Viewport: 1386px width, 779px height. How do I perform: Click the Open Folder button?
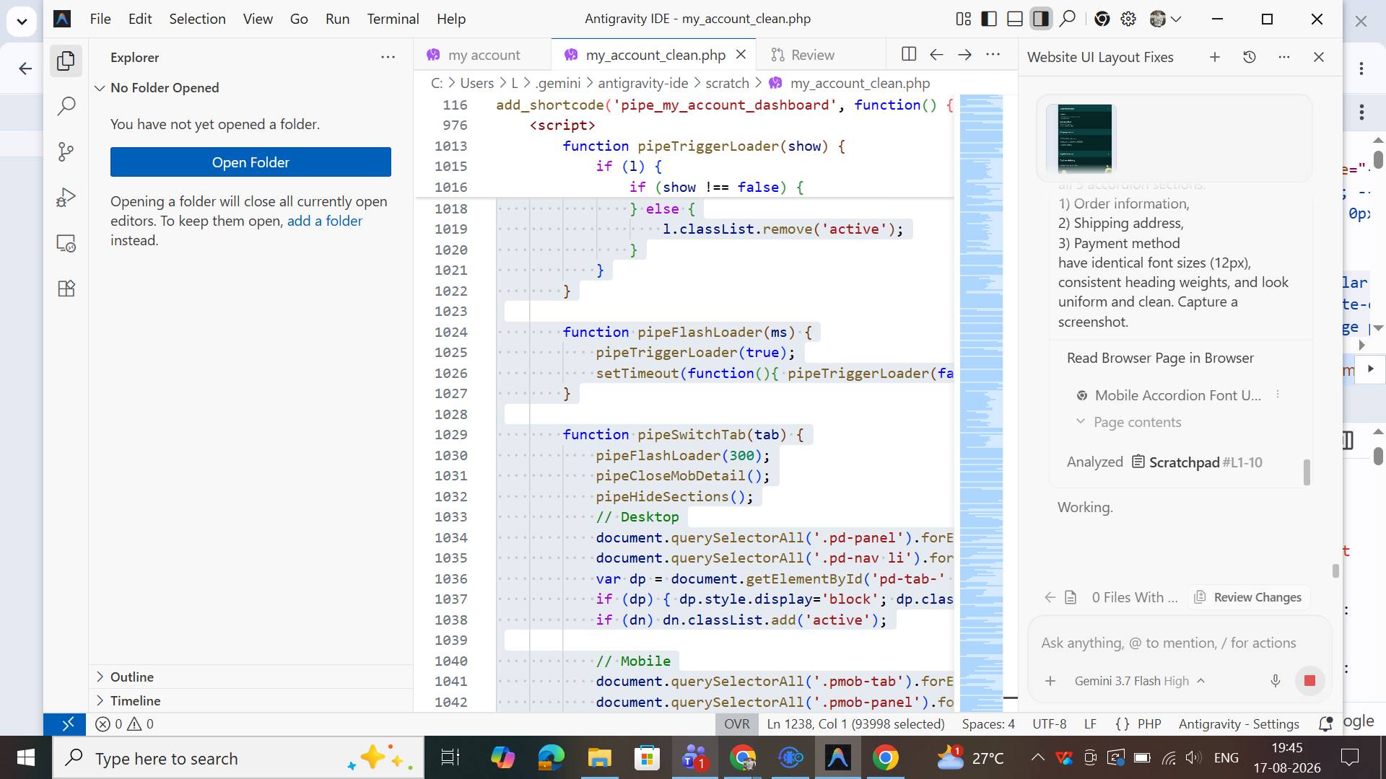coord(250,162)
